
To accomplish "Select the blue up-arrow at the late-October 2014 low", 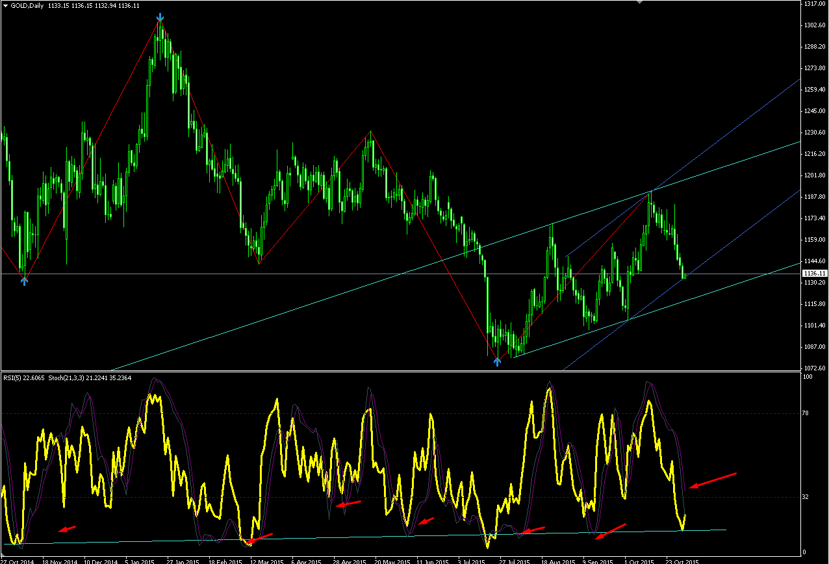I will tap(24, 281).
